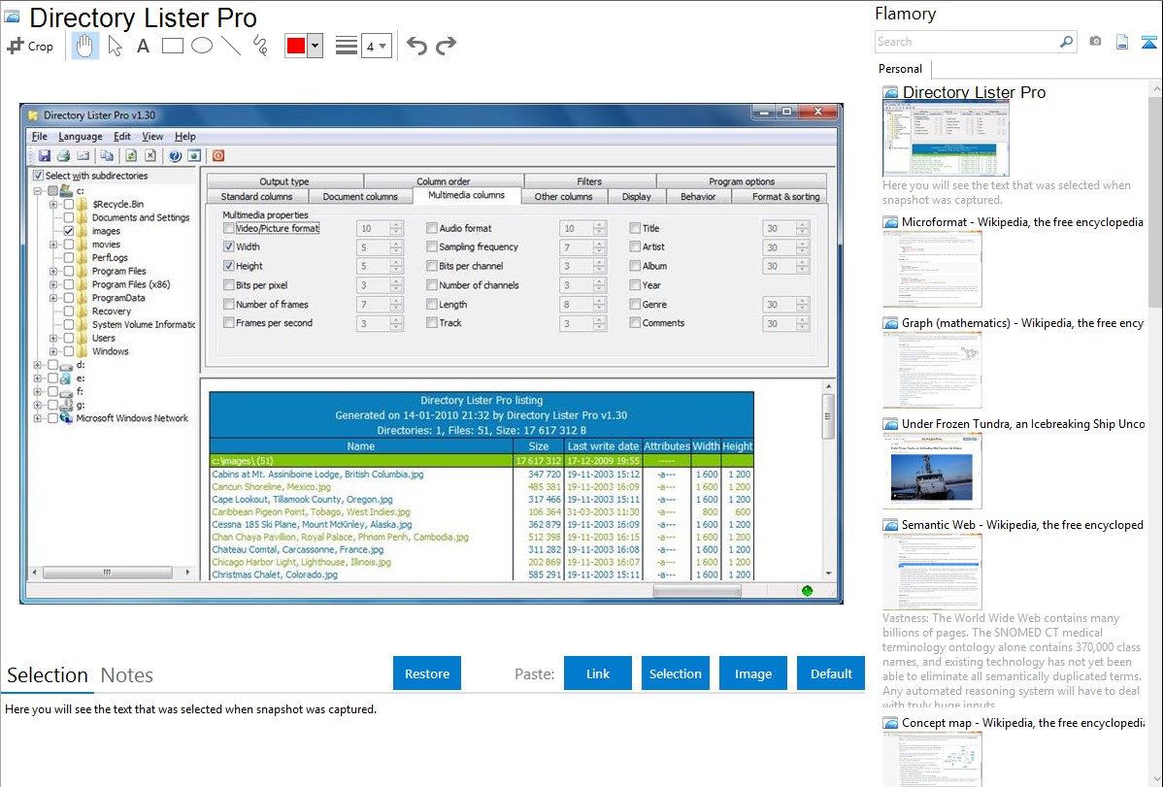Image resolution: width=1163 pixels, height=787 pixels.
Task: Expand the Microsoft Windows Network node
Action: click(x=37, y=418)
